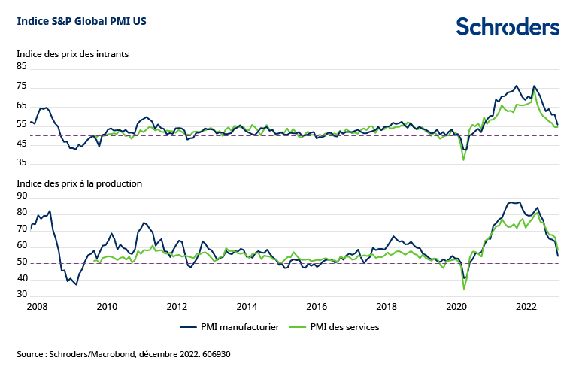Image resolution: width=579 pixels, height=373 pixels.
Task: Click the 55 label on the upper chart axis
Action: pyautogui.click(x=22, y=124)
